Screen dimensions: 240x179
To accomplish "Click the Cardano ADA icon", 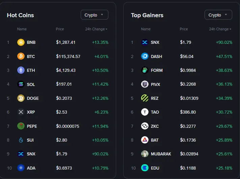I will pyautogui.click(x=21, y=168).
